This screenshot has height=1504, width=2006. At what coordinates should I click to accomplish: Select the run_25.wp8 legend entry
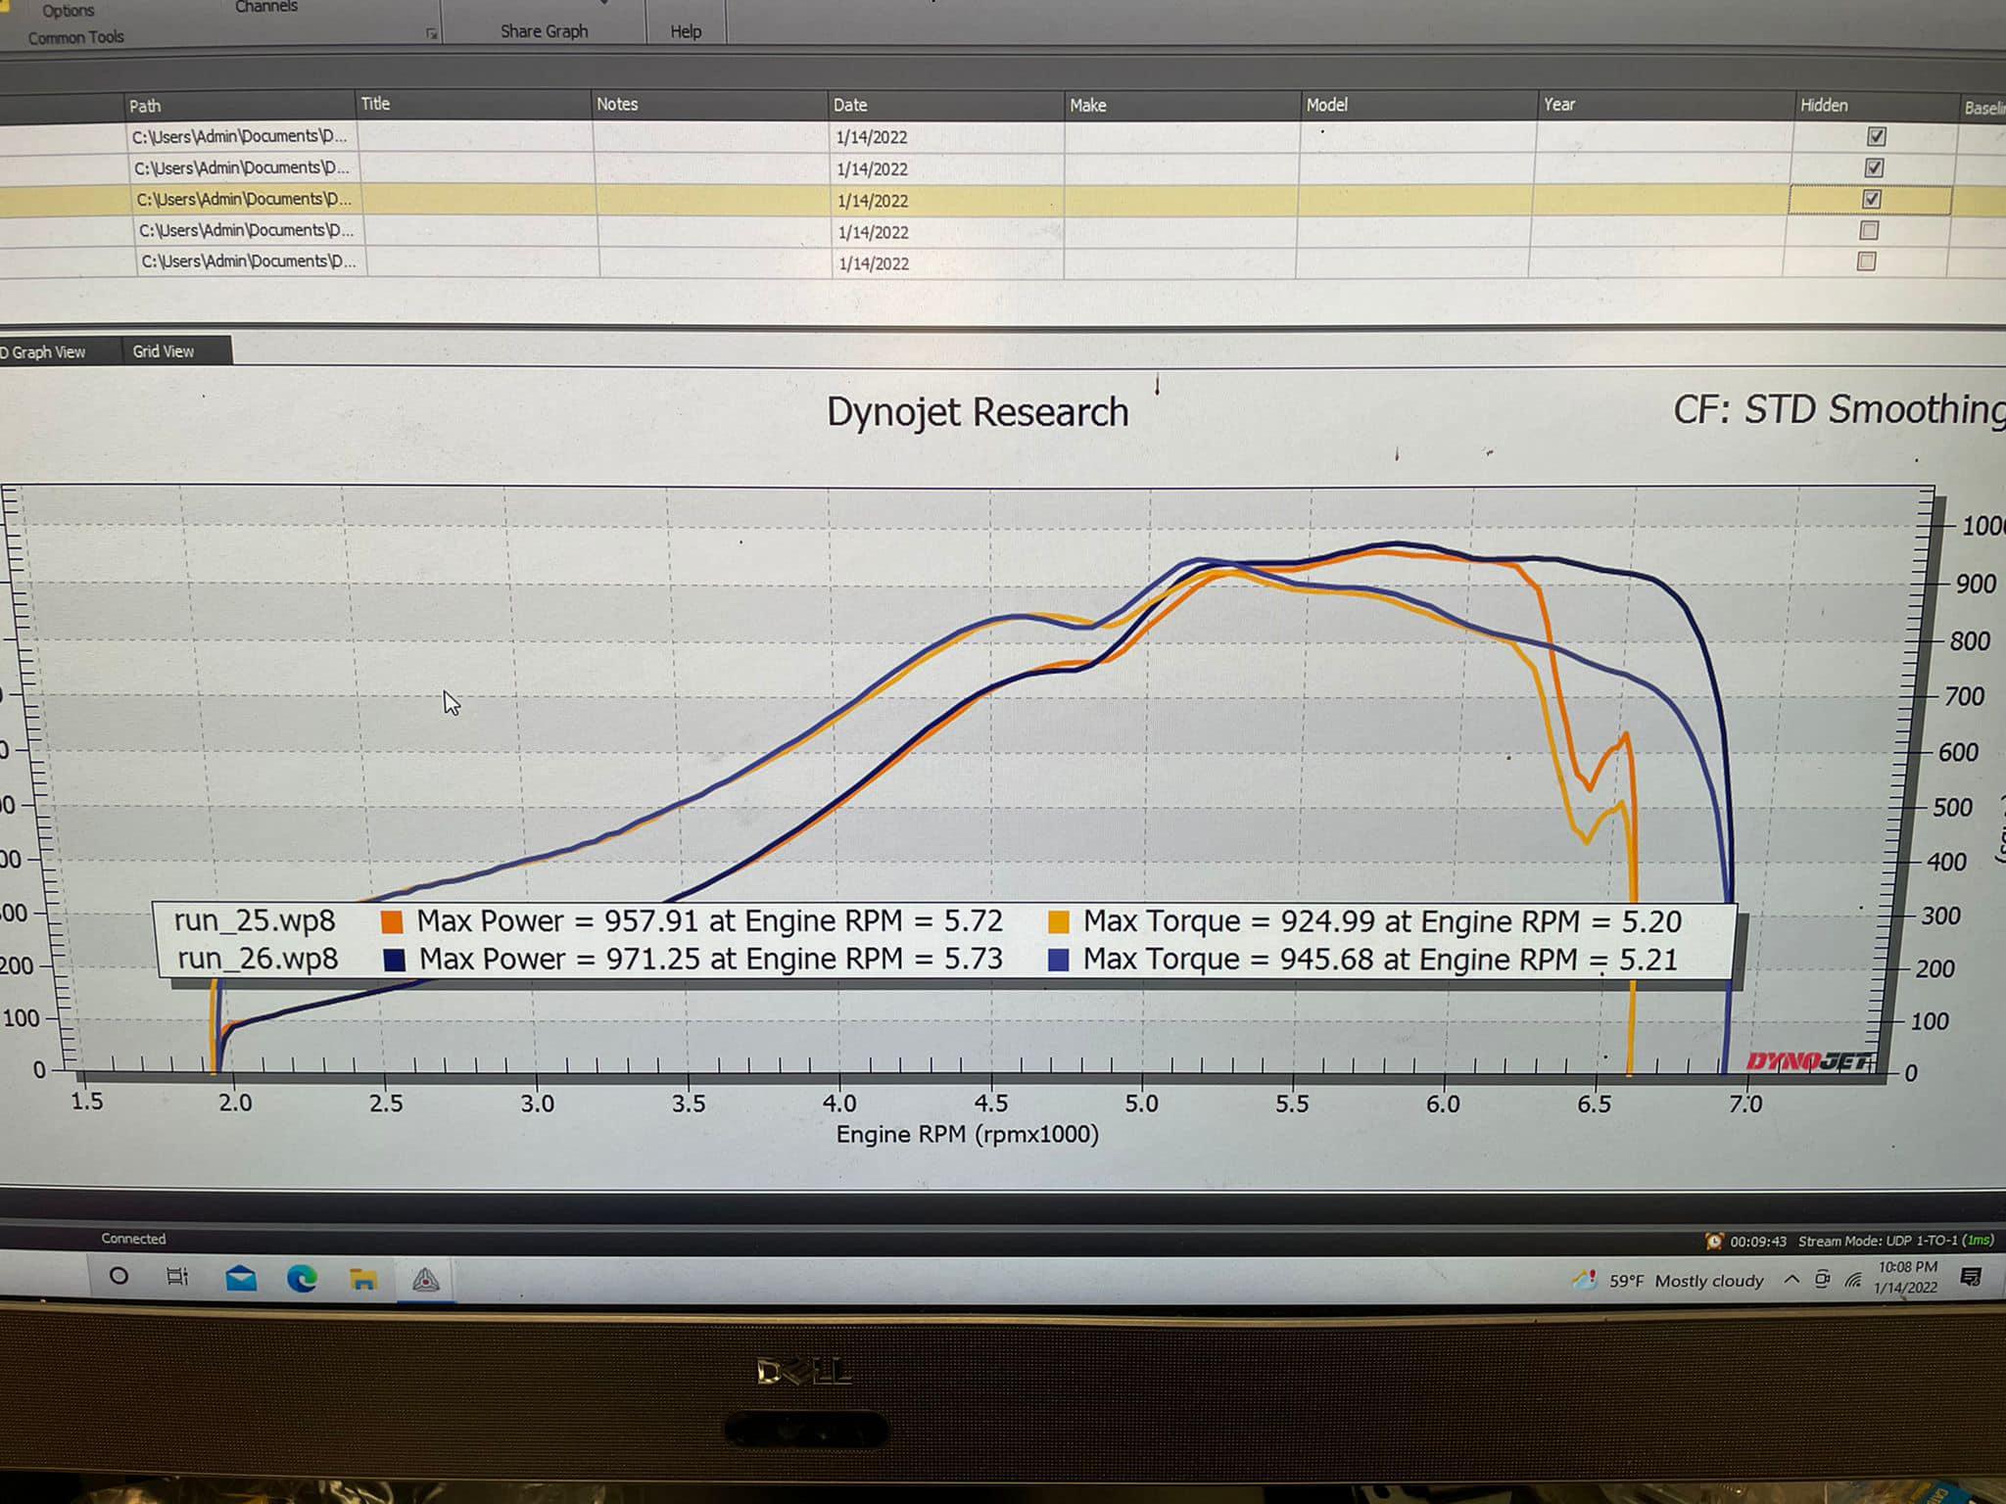tap(255, 921)
